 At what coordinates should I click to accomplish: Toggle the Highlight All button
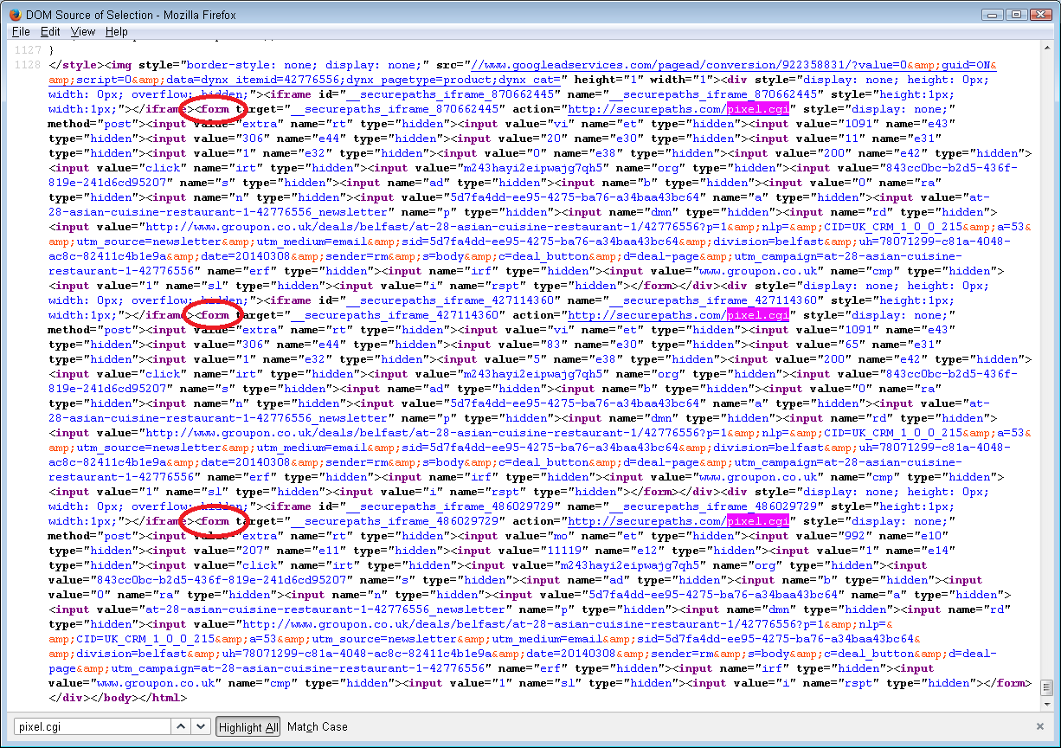click(248, 726)
